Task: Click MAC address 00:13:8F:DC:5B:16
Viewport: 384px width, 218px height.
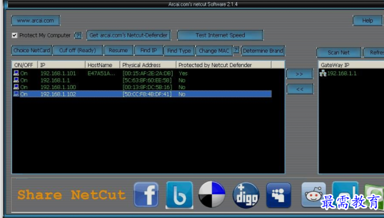Action: pos(147,87)
